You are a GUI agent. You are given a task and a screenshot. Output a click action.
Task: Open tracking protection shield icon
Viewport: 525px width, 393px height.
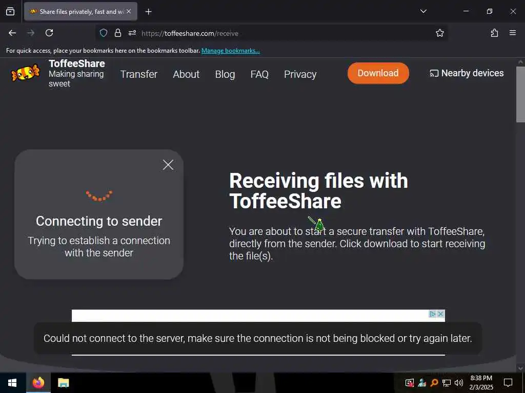pos(104,33)
